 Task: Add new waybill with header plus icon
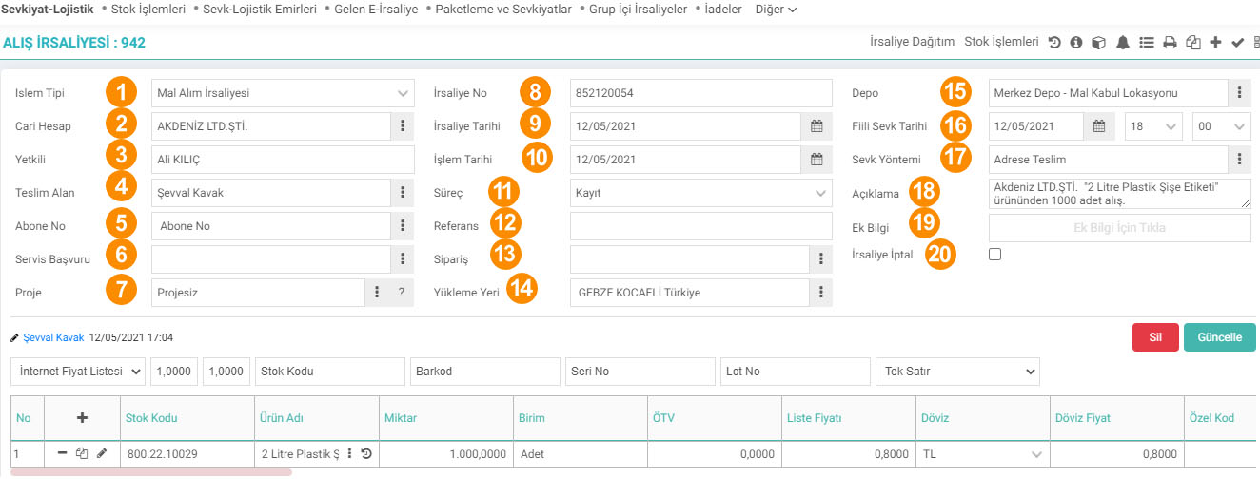[x=1215, y=42]
